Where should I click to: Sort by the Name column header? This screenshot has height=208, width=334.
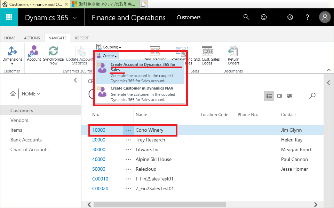[141, 115]
